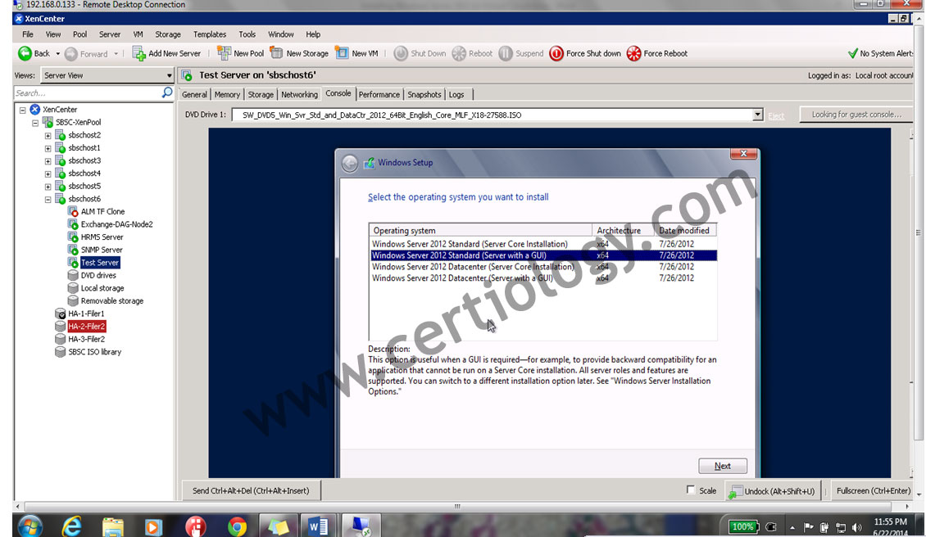The image size is (926, 537).
Task: Select the Exchange-DAG-Node2 VM icon
Action: click(73, 224)
